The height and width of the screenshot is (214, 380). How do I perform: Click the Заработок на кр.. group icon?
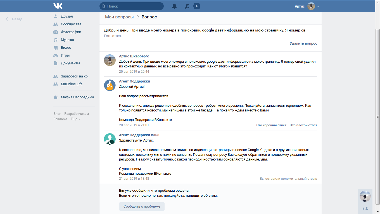pos(56,76)
